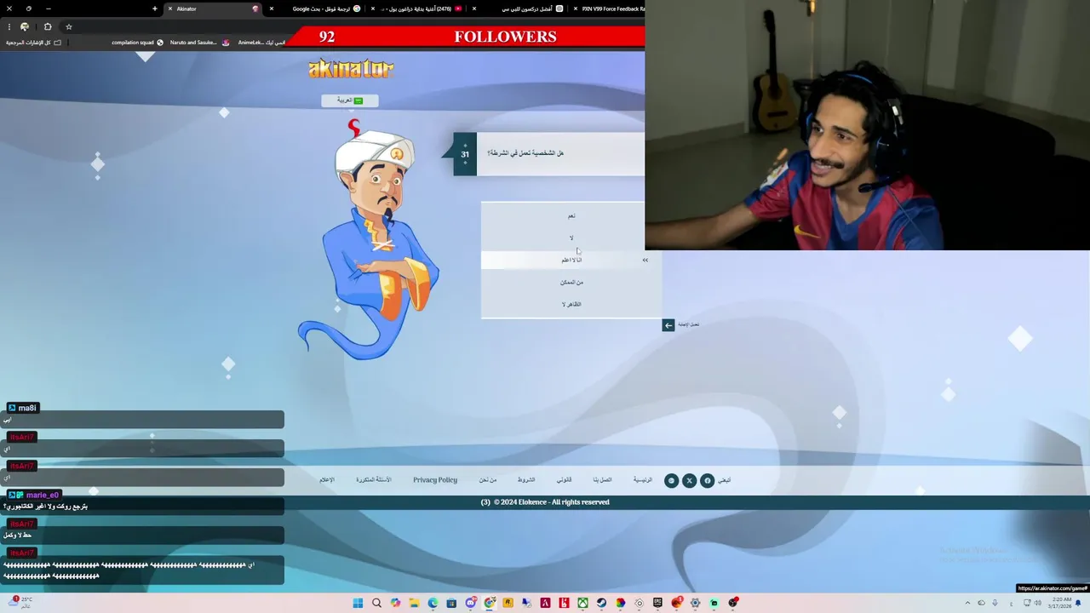Pick the "الظاهر لا" answer option
This screenshot has height=613, width=1090.
(x=571, y=304)
